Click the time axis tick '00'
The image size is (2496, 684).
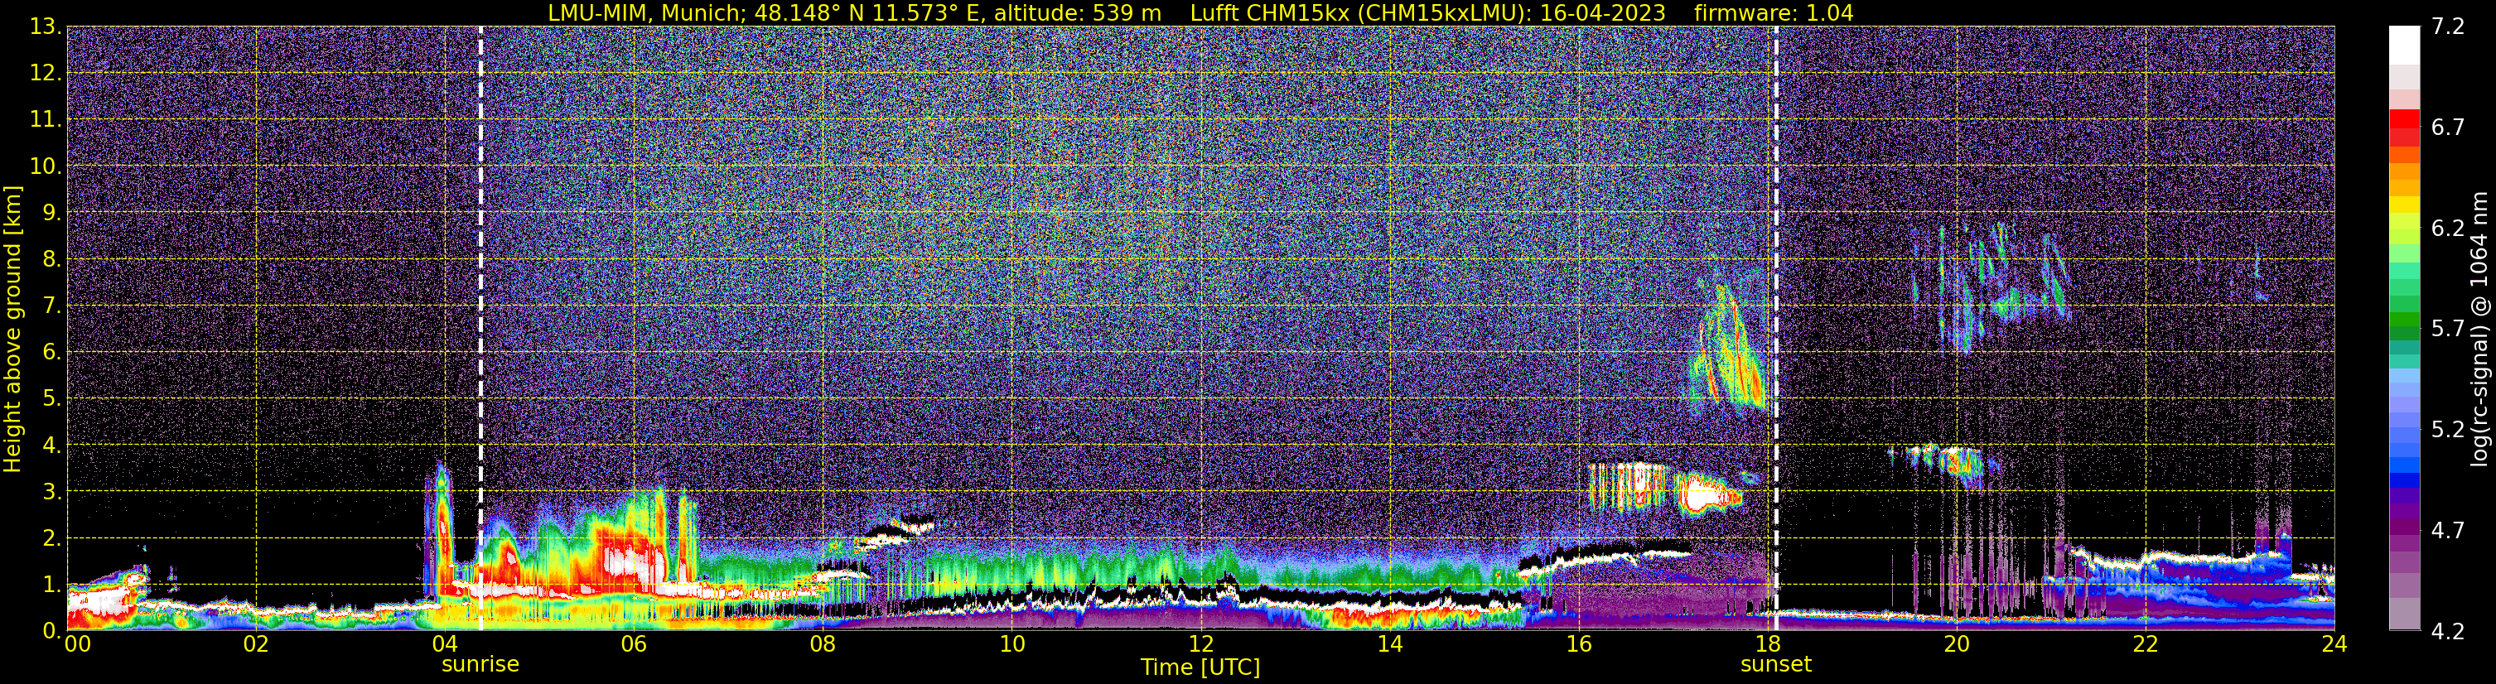pos(78,644)
